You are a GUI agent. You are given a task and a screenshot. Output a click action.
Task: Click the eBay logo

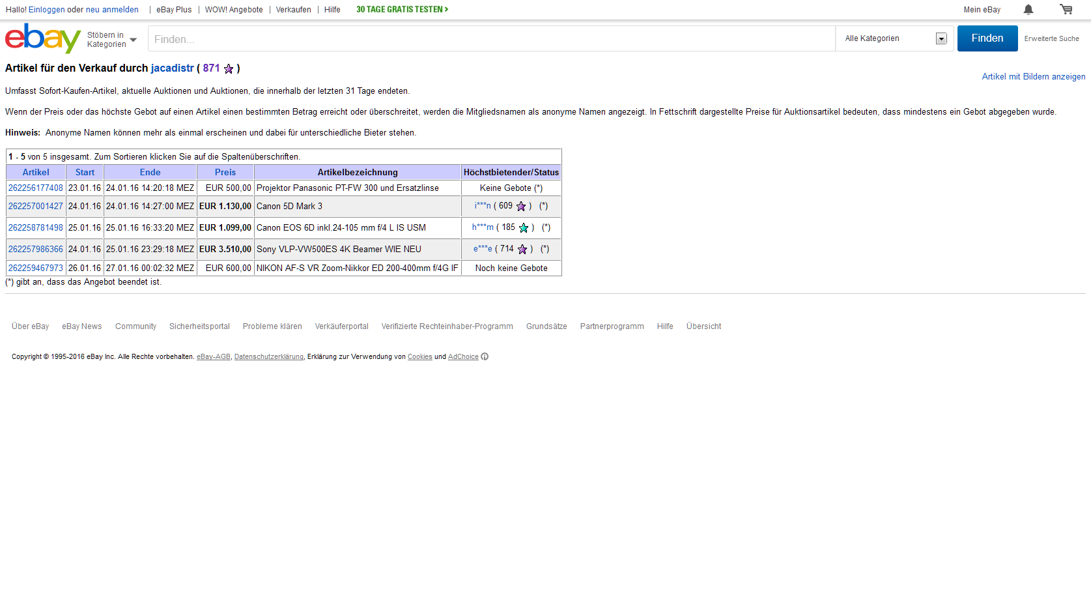tap(43, 38)
